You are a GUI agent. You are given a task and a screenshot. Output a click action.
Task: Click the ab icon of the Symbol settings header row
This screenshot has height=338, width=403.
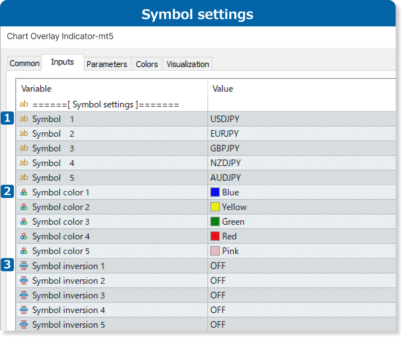coord(24,104)
